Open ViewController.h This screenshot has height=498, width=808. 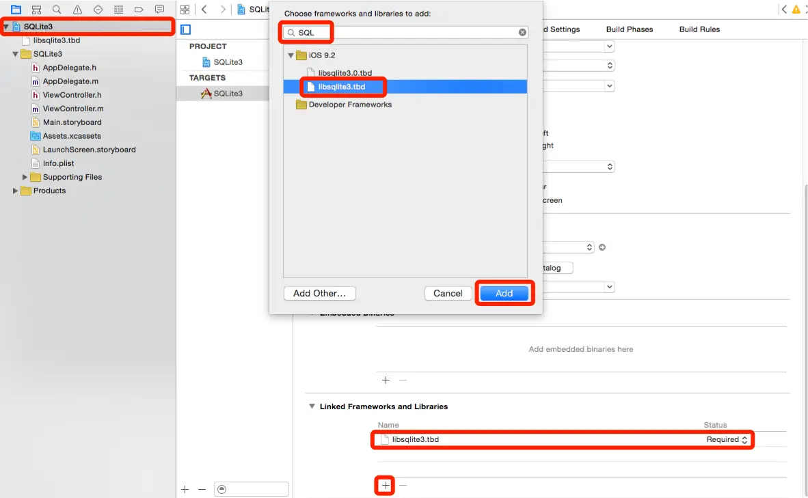pyautogui.click(x=72, y=95)
